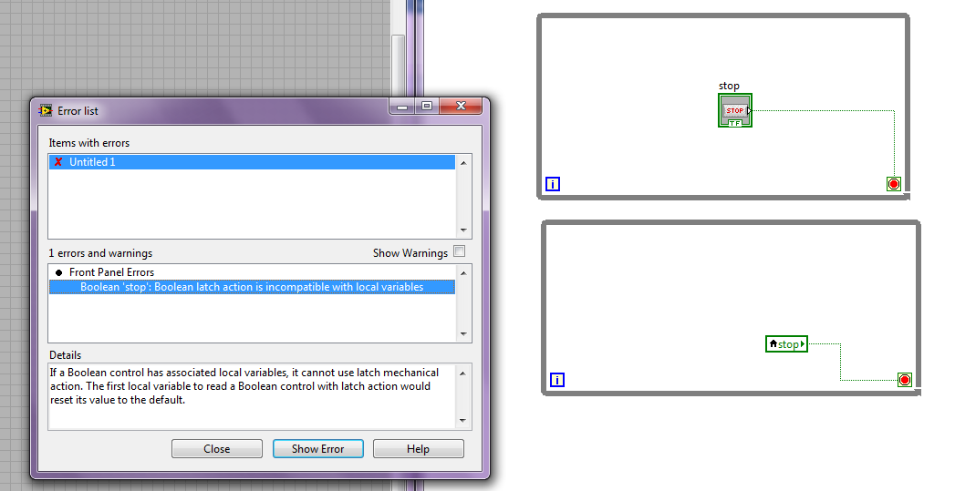Click the Error list title bar text
The width and height of the screenshot is (955, 491).
78,111
